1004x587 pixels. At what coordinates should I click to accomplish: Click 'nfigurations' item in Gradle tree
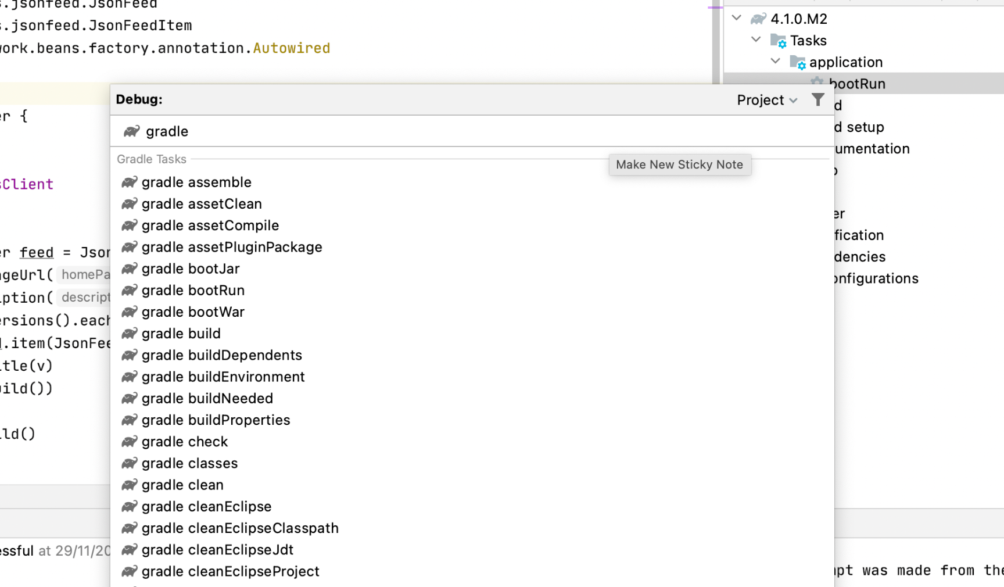click(x=876, y=279)
